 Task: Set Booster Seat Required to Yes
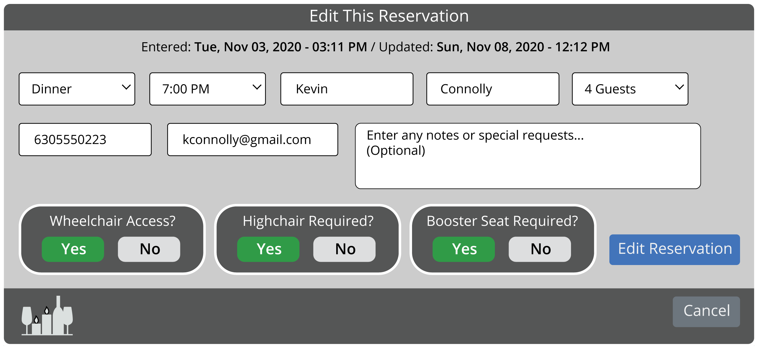coord(464,249)
